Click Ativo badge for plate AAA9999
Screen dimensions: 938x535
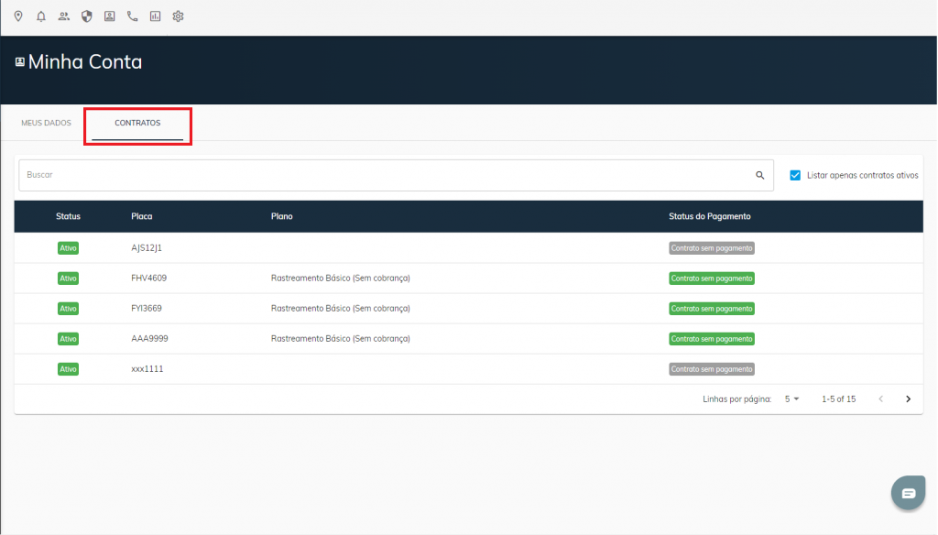click(x=68, y=339)
